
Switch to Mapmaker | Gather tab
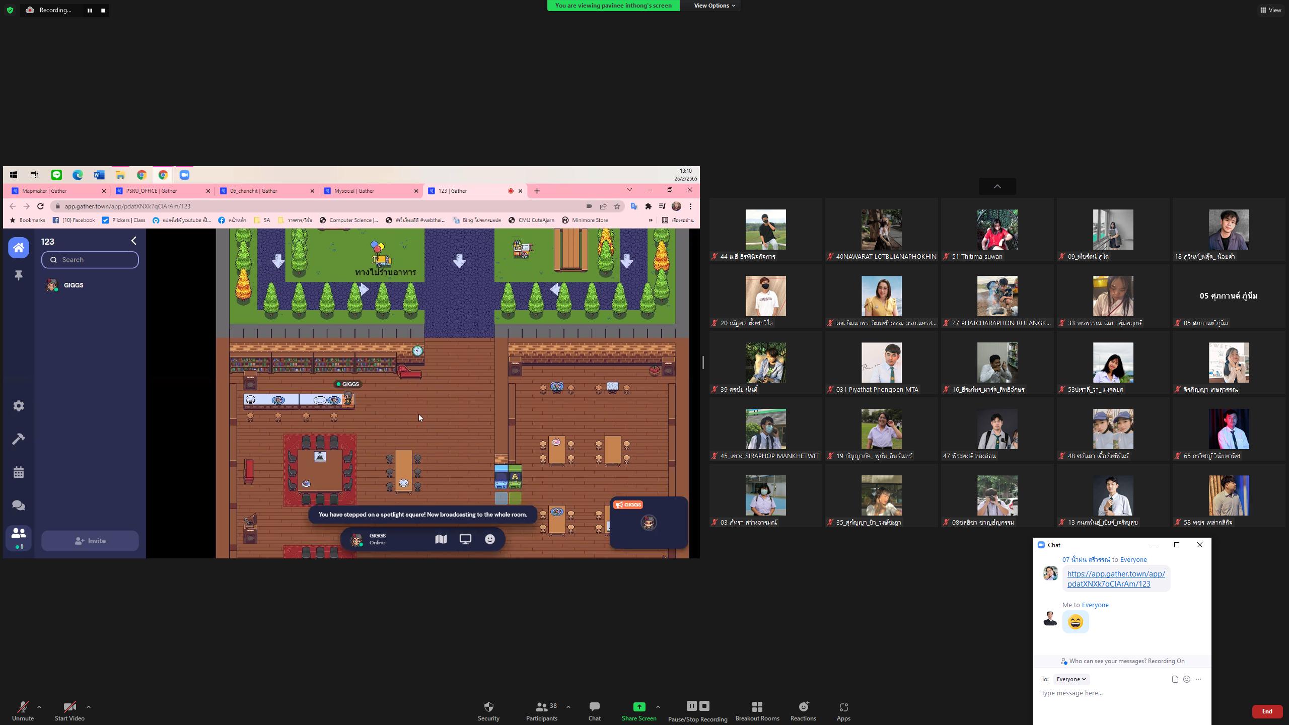tap(58, 191)
